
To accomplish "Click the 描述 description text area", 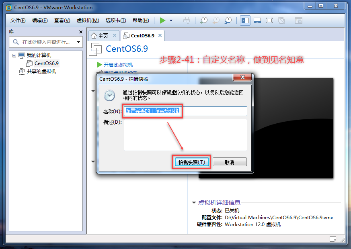I will click(x=185, y=135).
